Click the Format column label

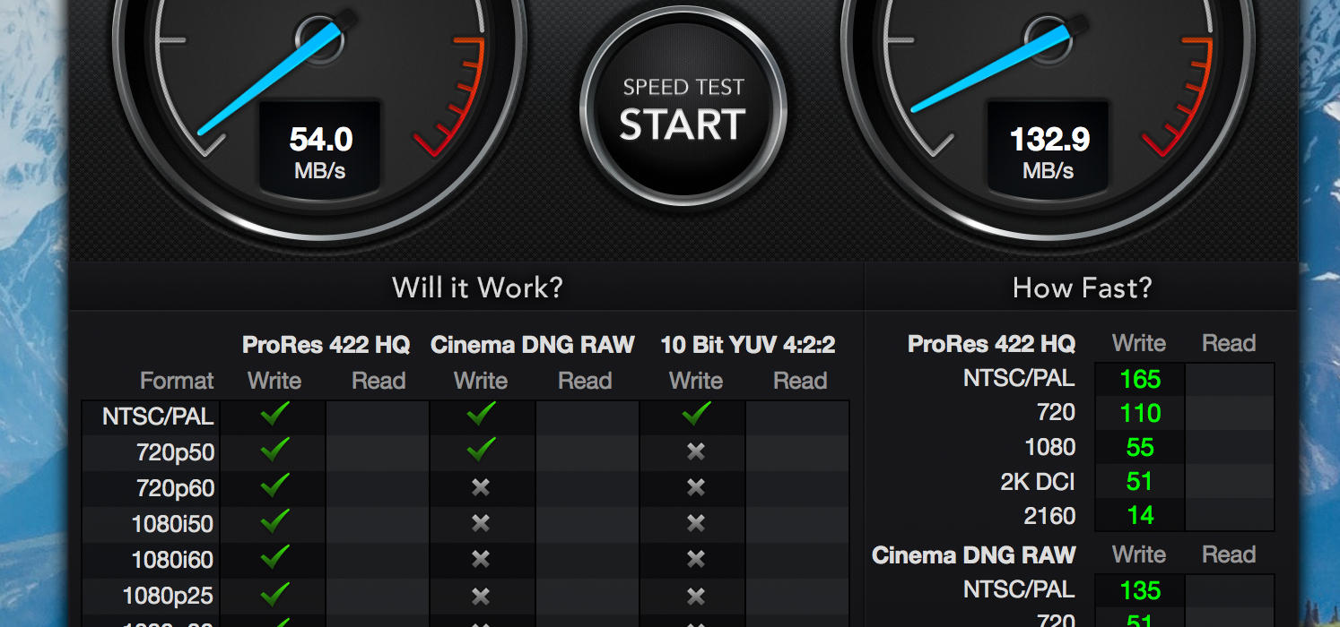click(x=178, y=381)
